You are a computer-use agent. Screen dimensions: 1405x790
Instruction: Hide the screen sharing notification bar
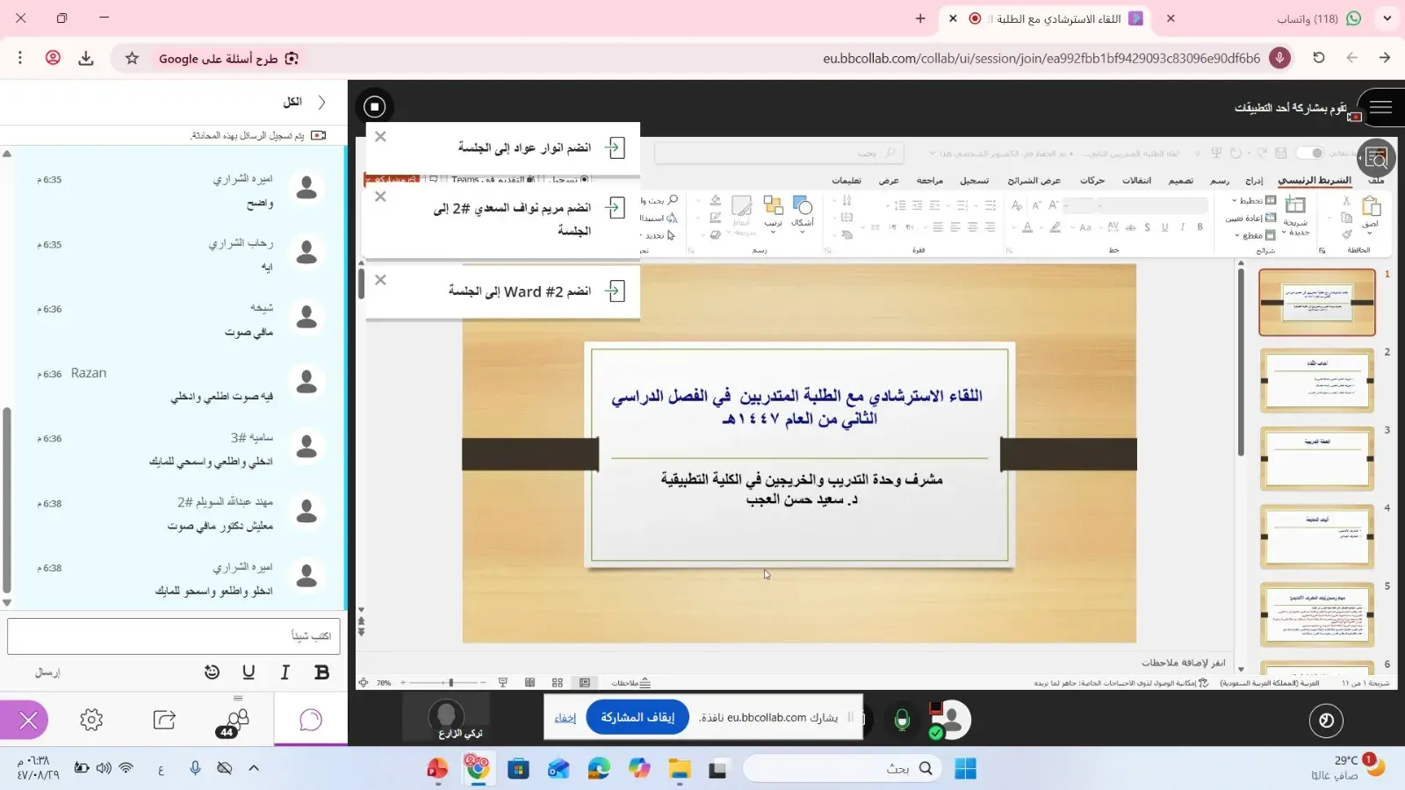tap(565, 718)
